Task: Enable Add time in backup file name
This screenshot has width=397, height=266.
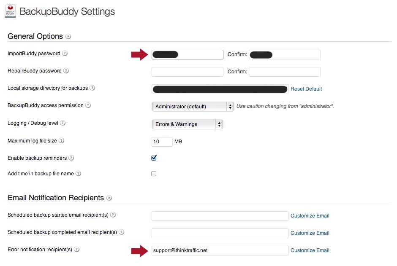Action: point(154,174)
